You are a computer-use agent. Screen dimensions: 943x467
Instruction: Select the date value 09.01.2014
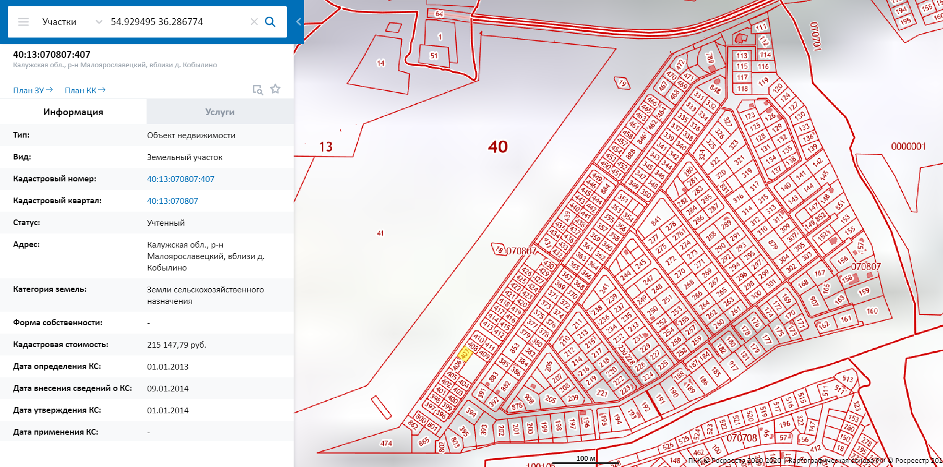168,388
